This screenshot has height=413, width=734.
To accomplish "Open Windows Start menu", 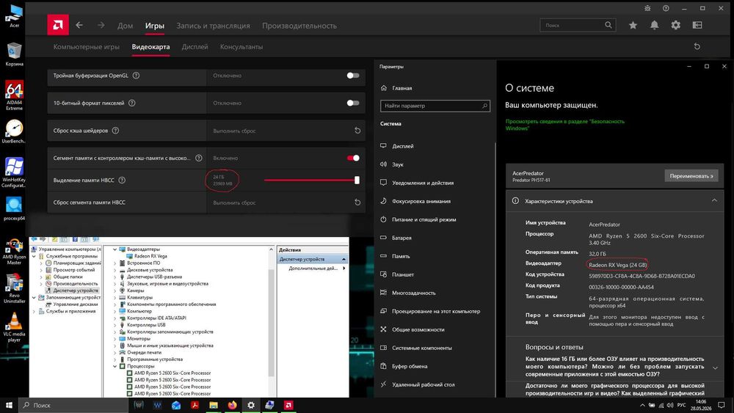I will tap(9, 405).
